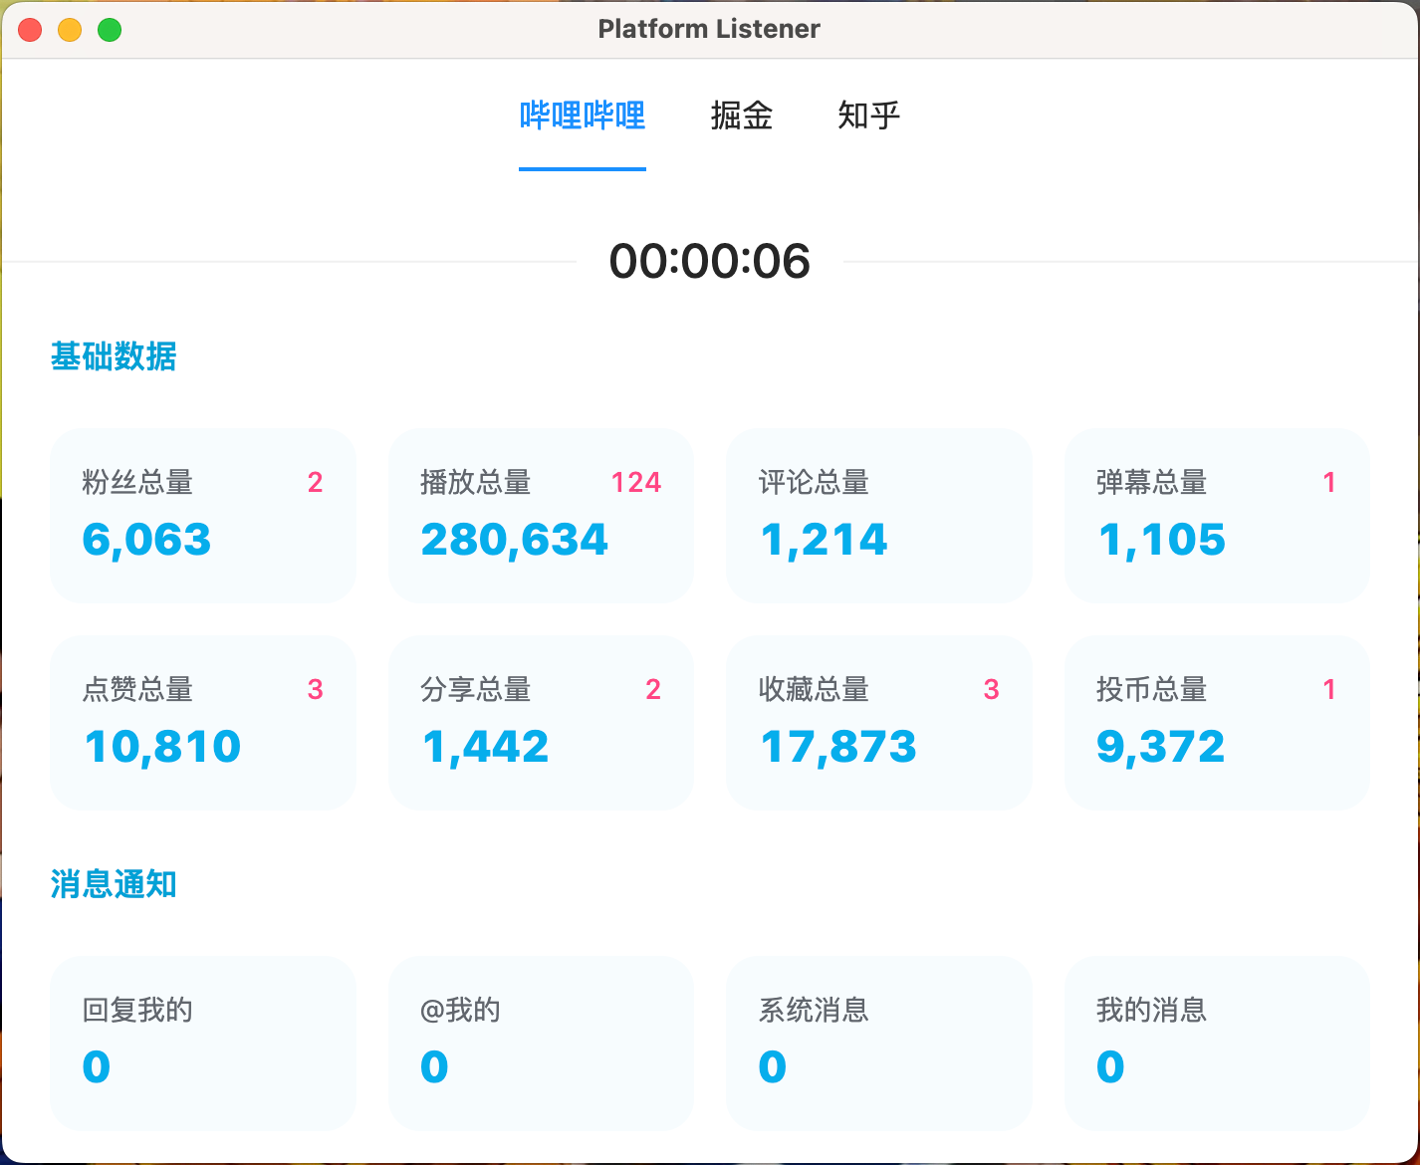Open the 回复我的 notification card
The height and width of the screenshot is (1165, 1420).
click(202, 1043)
